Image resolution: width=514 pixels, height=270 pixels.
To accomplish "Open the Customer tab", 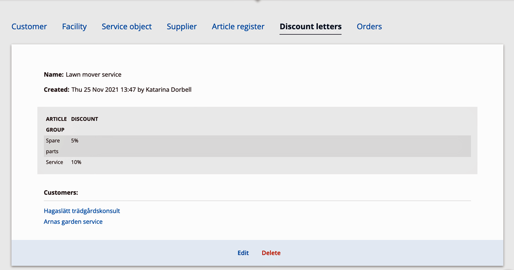I will [x=29, y=27].
